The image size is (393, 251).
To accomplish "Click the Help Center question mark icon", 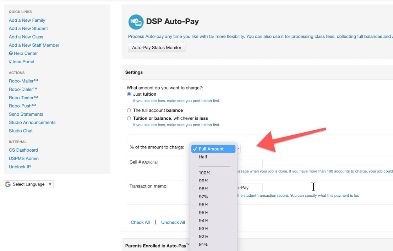I will [x=11, y=53].
